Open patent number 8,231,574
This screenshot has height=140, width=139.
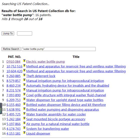pyautogui.click(x=14, y=90)
